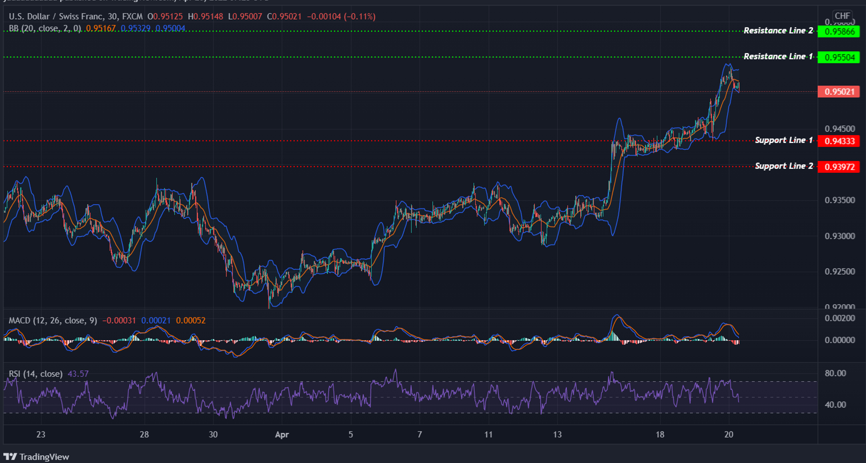
Task: Click the red Support Line 2 price label
Action: (x=838, y=166)
